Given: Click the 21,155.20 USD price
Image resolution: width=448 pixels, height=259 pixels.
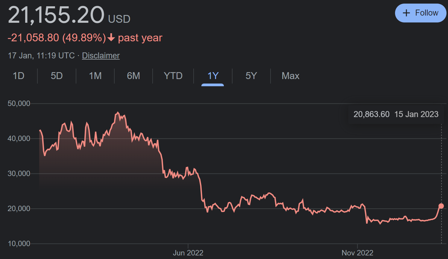Looking at the screenshot, I should [69, 16].
